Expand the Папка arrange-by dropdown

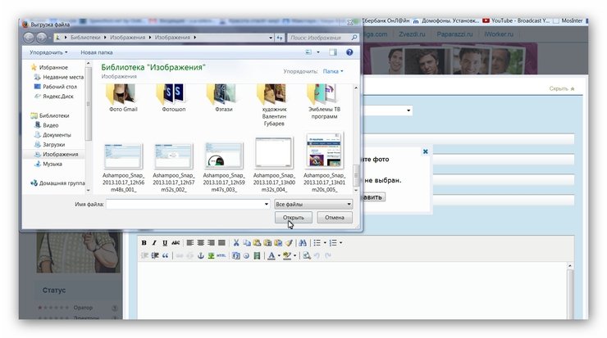[333, 71]
